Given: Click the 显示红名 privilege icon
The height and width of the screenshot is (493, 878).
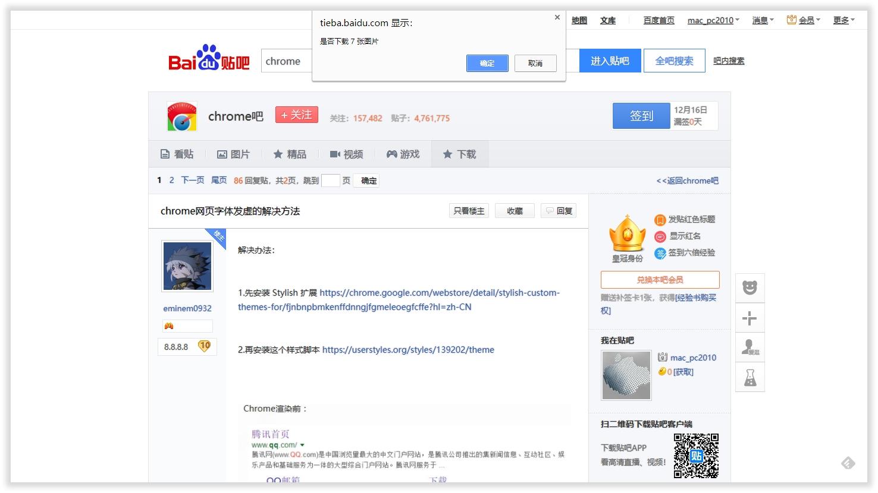Looking at the screenshot, I should click(660, 236).
